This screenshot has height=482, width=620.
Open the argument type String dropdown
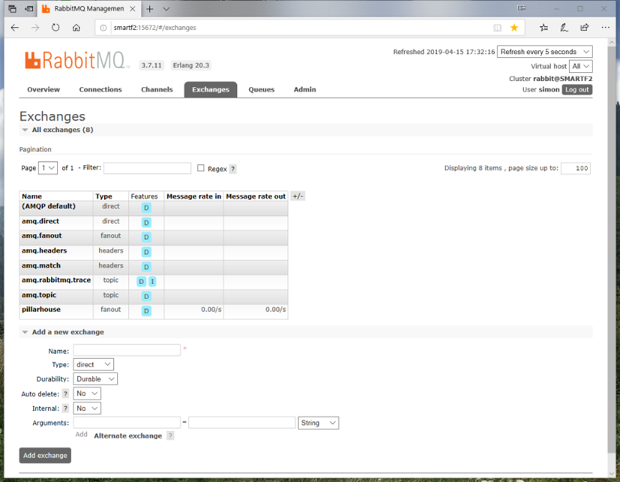tap(319, 423)
